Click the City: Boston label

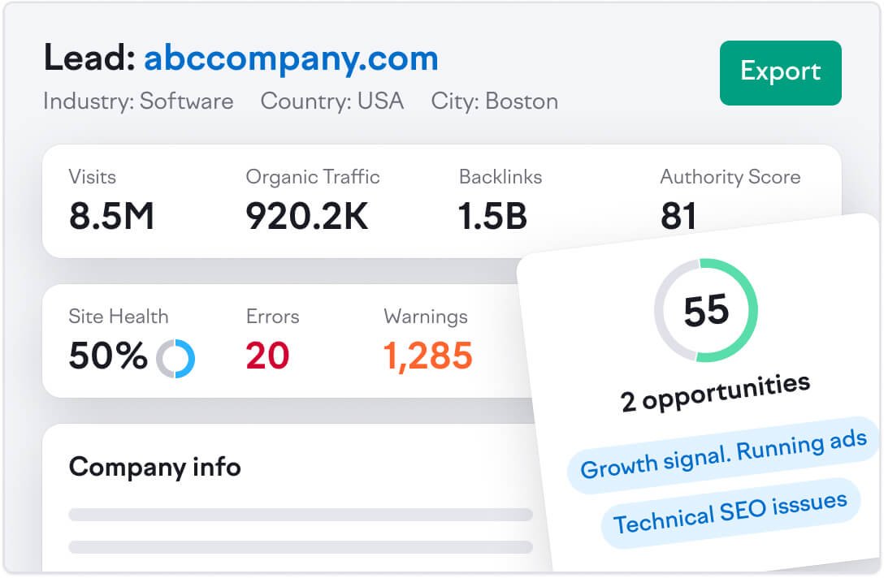tap(494, 101)
